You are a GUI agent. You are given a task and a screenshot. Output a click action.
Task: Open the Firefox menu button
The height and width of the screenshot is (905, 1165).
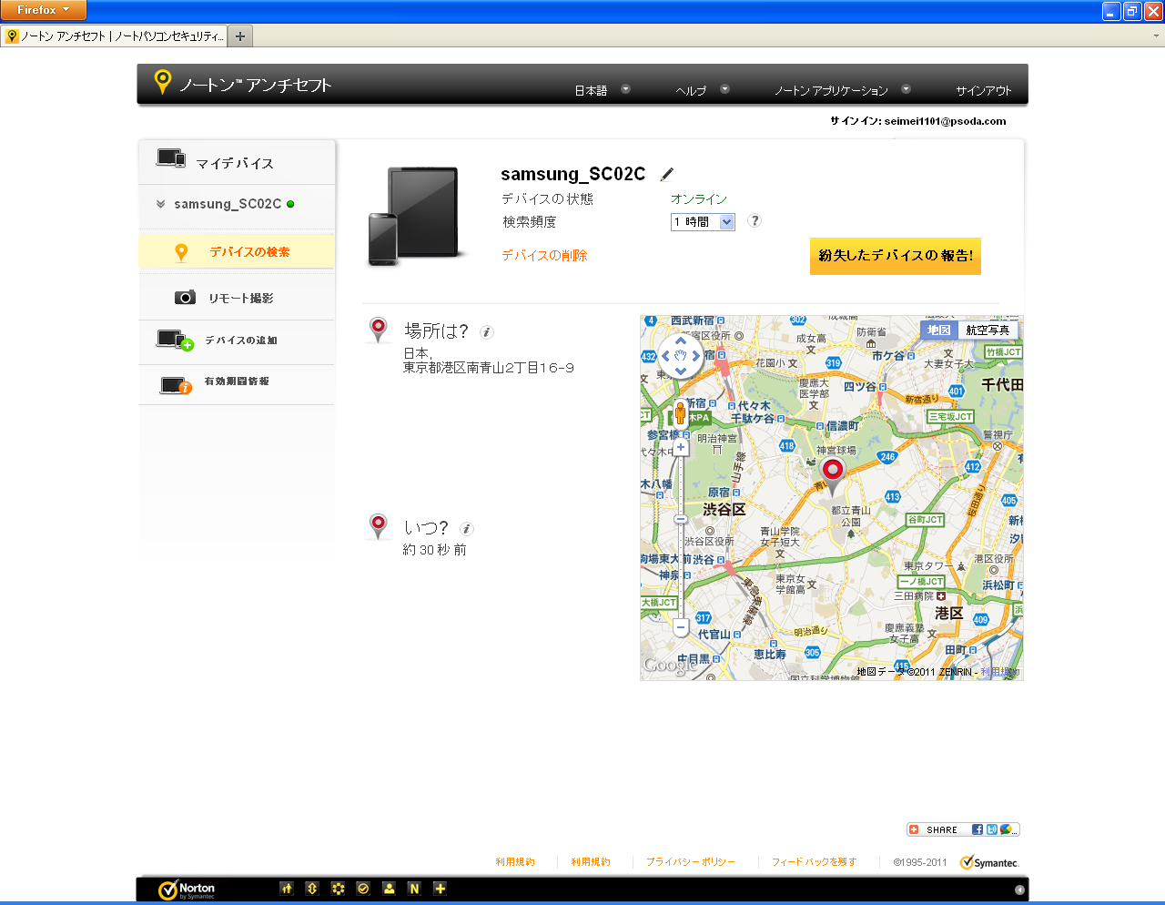tap(44, 10)
